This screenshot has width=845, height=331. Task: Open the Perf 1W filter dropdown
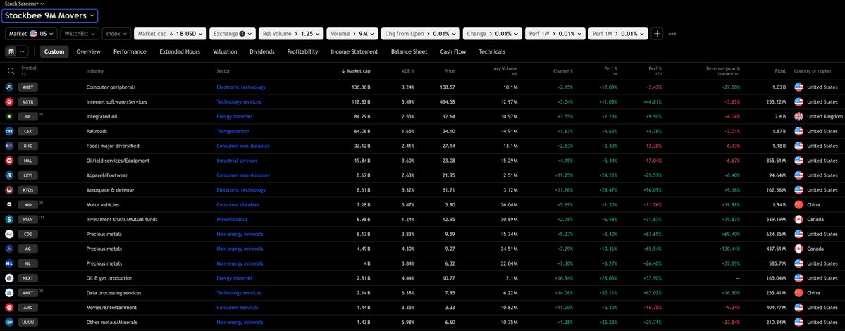point(555,33)
